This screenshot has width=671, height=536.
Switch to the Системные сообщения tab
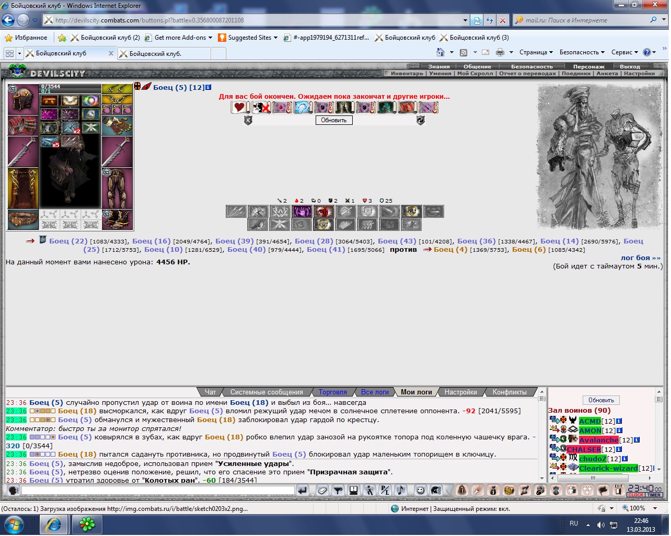pos(267,392)
